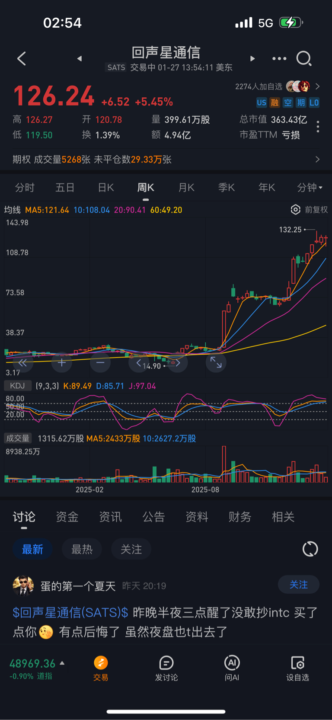Select the 最新 filter chip
This screenshot has width=332, height=720.
[x=32, y=549]
